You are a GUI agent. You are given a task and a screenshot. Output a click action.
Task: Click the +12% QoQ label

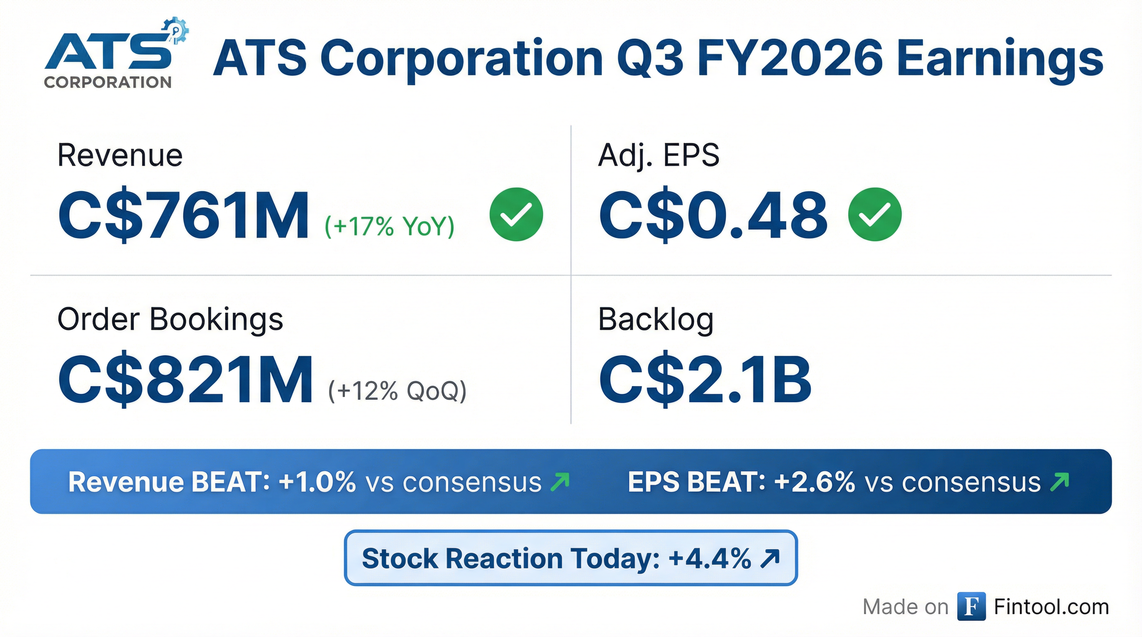397,391
